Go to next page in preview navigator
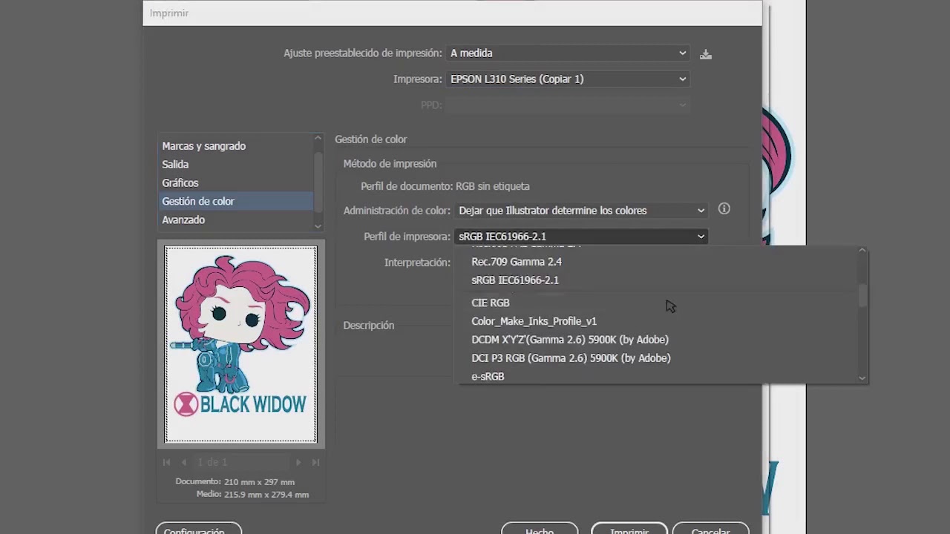The height and width of the screenshot is (534, 950). coord(298,462)
